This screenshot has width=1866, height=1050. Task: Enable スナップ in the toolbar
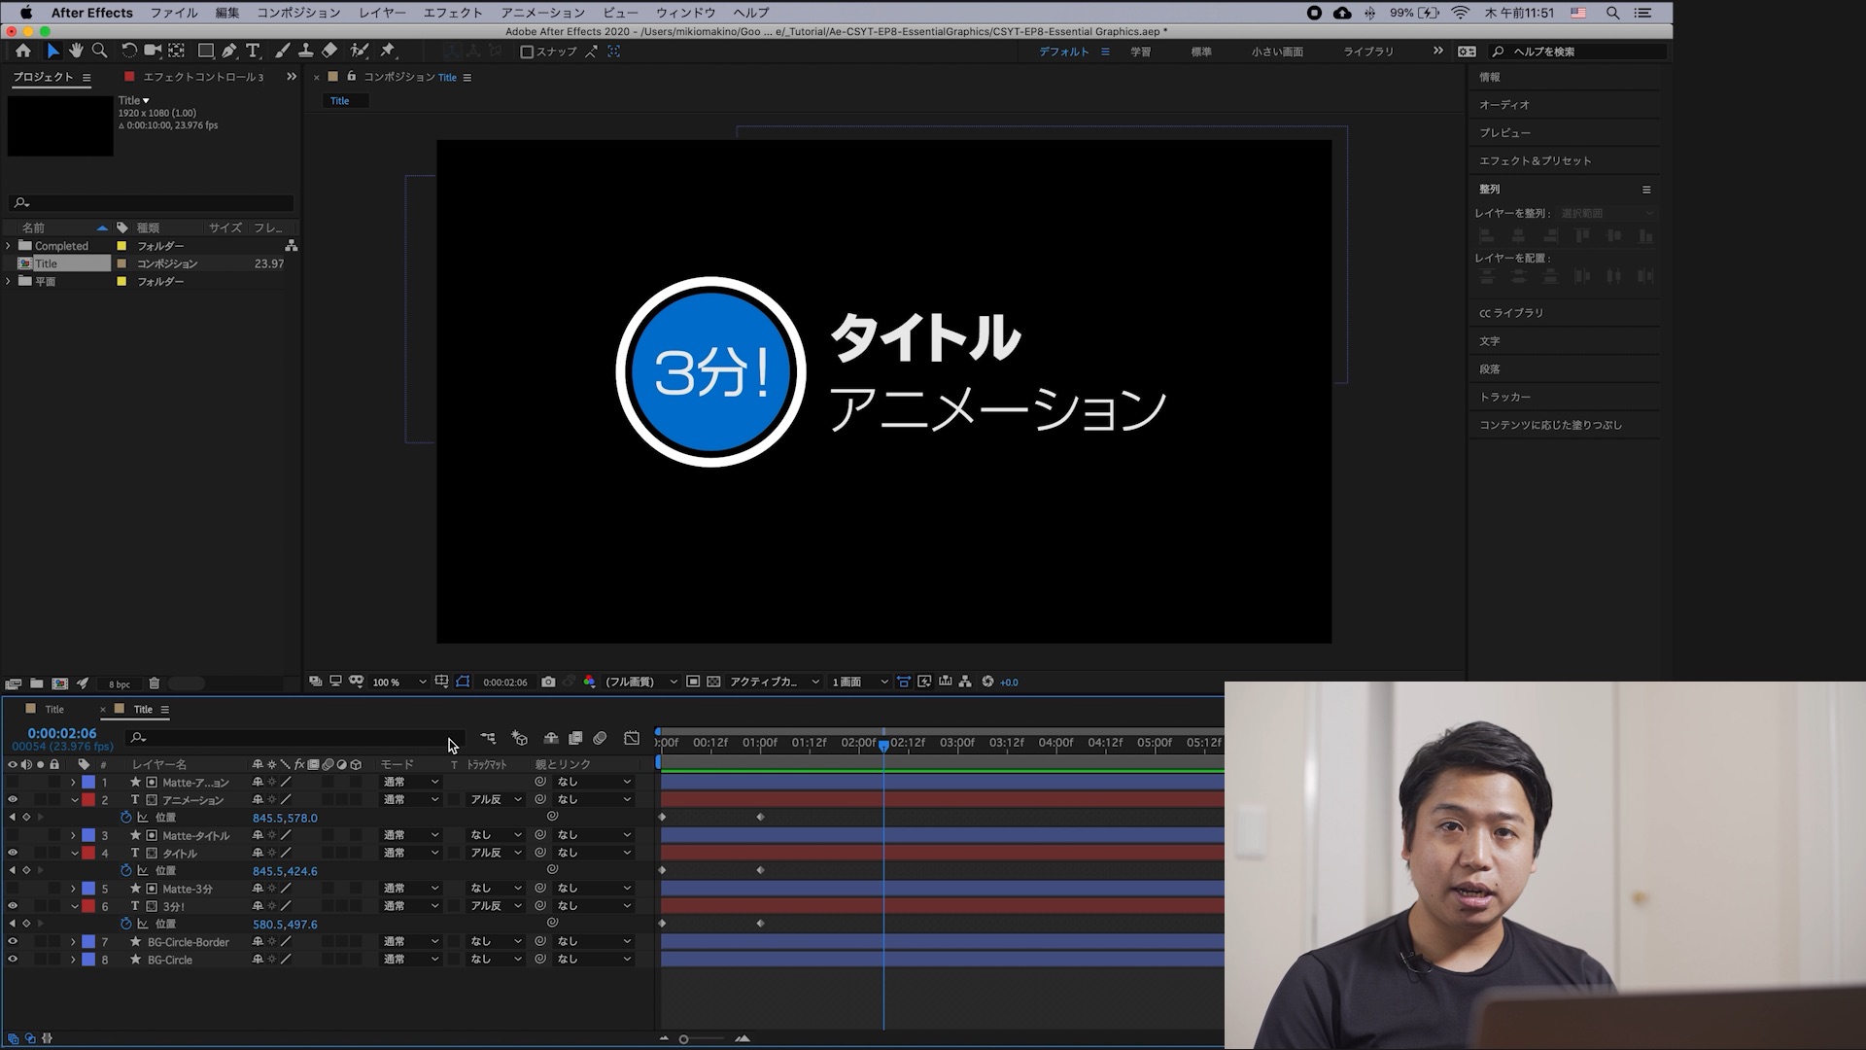pyautogui.click(x=526, y=52)
